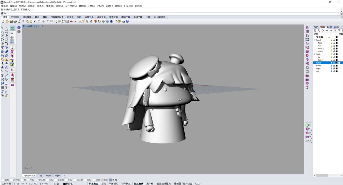Switch to the 實體工具 toolbar tab

point(113,17)
